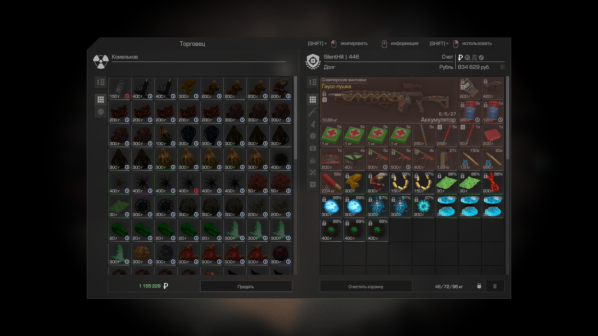Filter player inventory by medical items
The image size is (598, 336).
(x=313, y=148)
